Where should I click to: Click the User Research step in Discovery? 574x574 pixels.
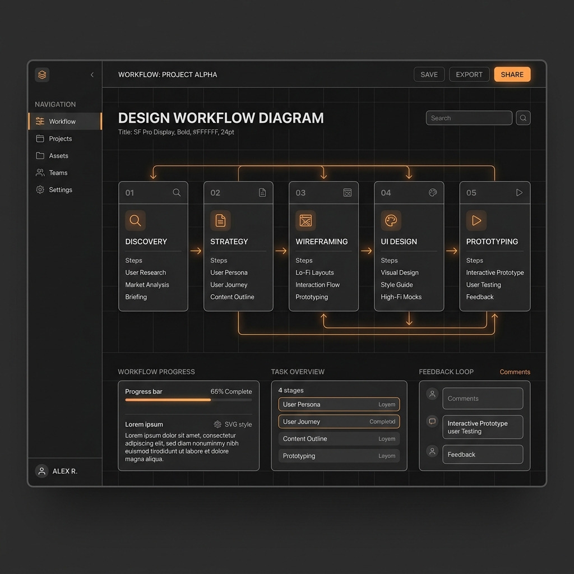[145, 272]
